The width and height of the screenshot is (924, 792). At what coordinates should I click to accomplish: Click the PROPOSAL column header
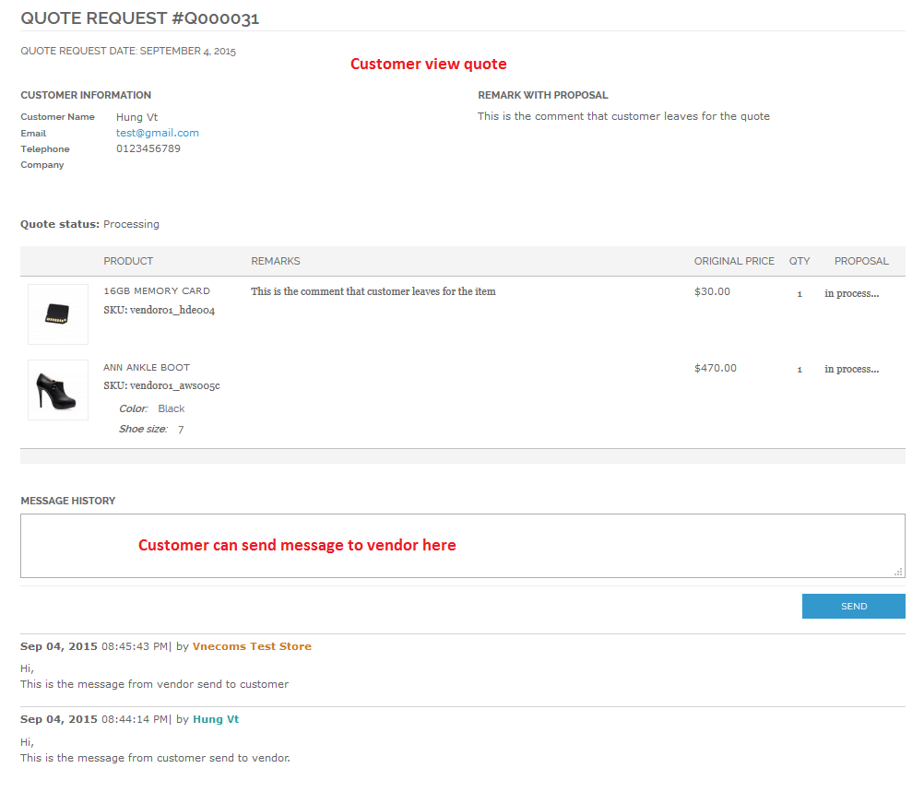pyautogui.click(x=861, y=261)
